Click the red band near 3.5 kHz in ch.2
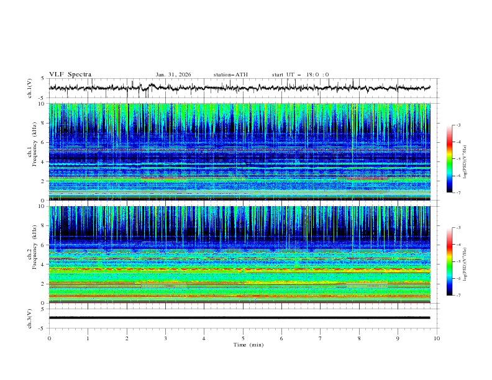 pyautogui.click(x=240, y=269)
